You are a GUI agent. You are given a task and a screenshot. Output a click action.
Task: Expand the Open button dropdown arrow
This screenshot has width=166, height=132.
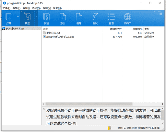18,16
